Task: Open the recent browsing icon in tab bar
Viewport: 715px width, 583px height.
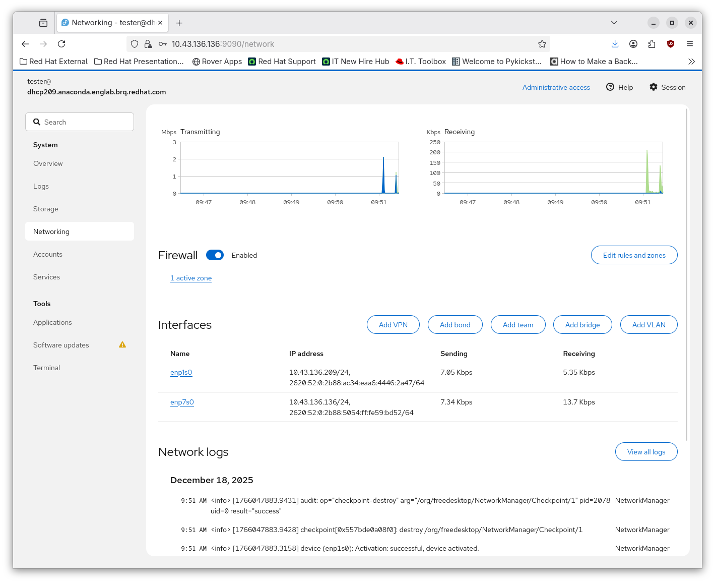Action: click(43, 23)
